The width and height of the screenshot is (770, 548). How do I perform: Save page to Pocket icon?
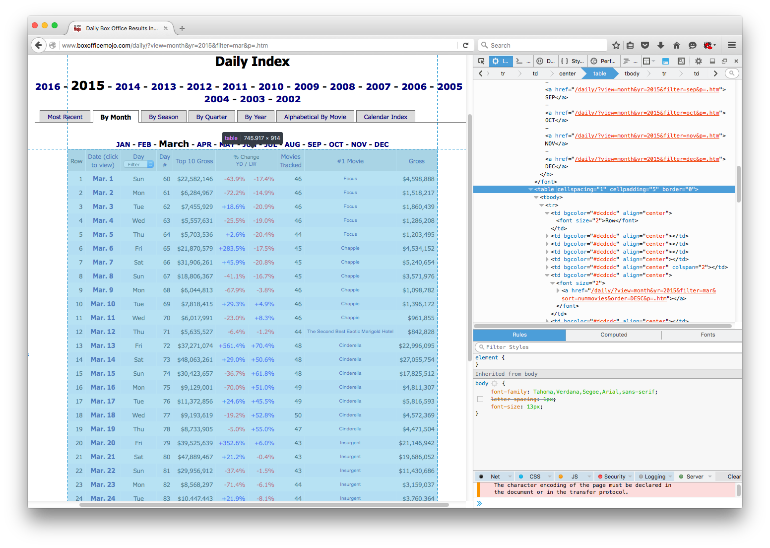pyautogui.click(x=645, y=45)
